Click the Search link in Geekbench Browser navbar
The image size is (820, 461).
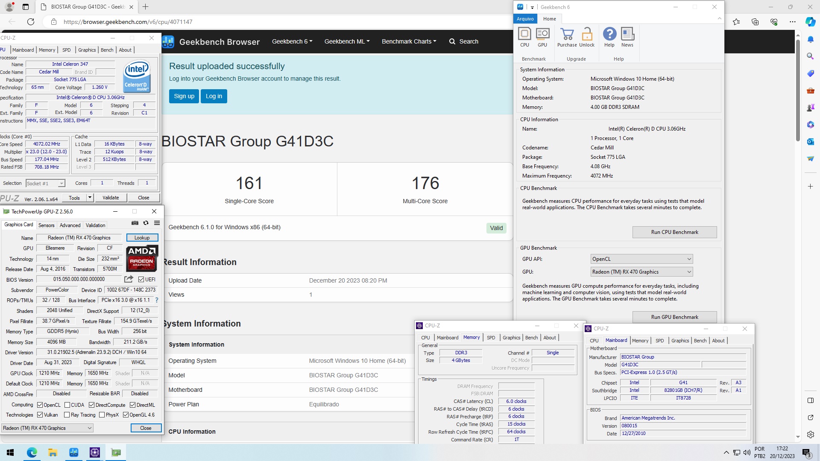point(464,41)
